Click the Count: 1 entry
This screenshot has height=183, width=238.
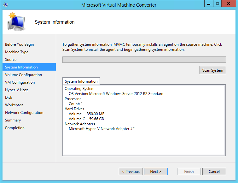point(76,104)
